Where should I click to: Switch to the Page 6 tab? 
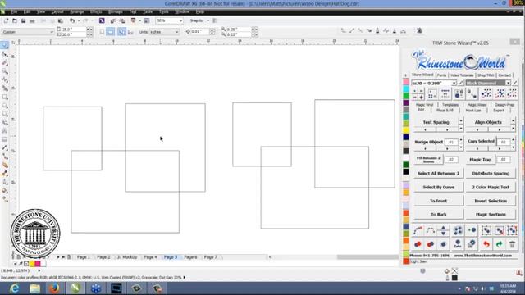point(190,256)
